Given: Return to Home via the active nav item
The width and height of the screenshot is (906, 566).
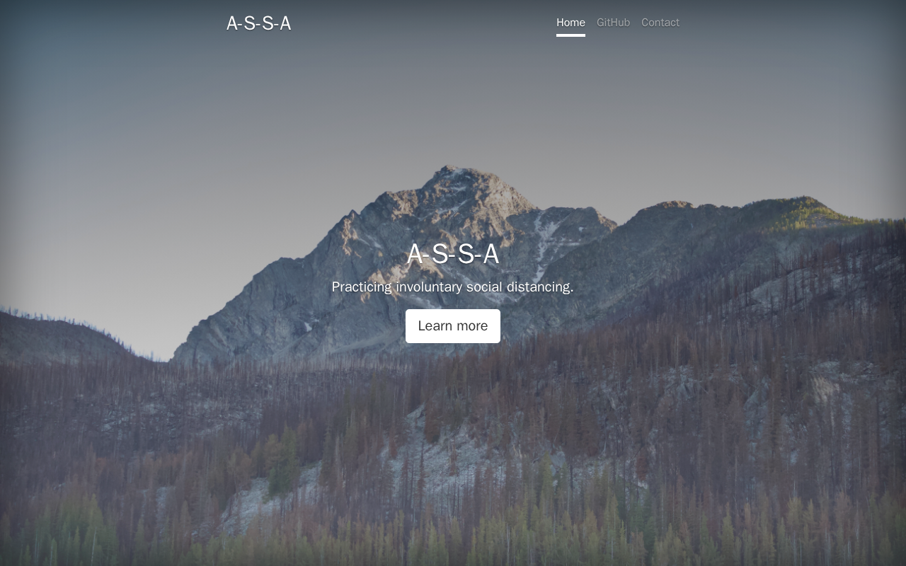Looking at the screenshot, I should point(570,23).
